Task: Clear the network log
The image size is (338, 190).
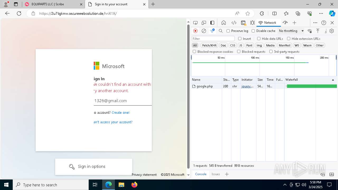Action: tap(204, 31)
